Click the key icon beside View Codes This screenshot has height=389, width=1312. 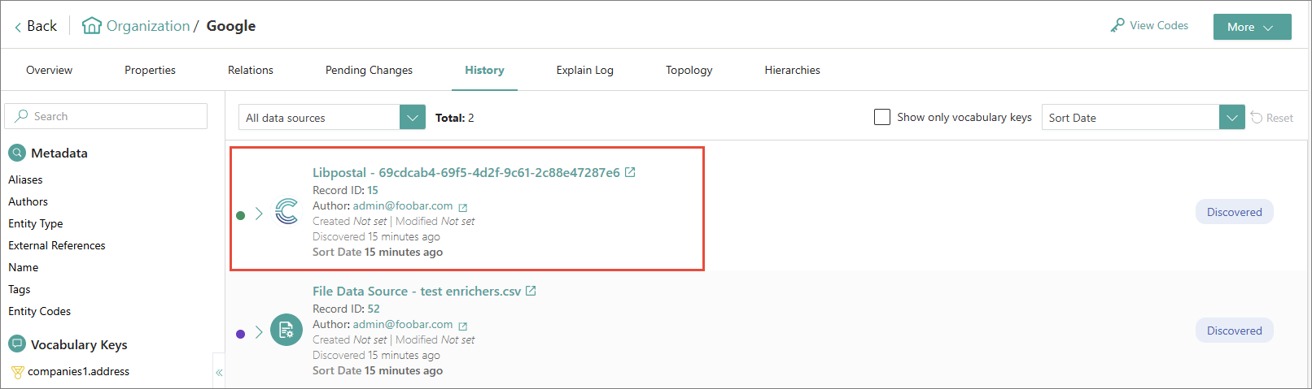point(1117,26)
